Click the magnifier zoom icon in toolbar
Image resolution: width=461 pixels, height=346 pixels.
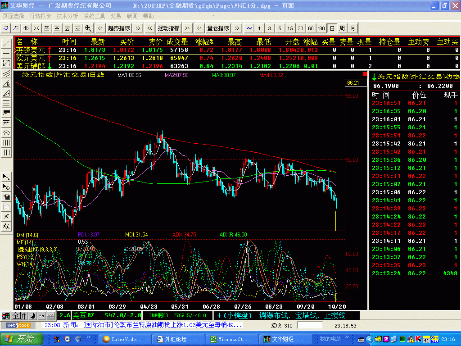point(88,28)
